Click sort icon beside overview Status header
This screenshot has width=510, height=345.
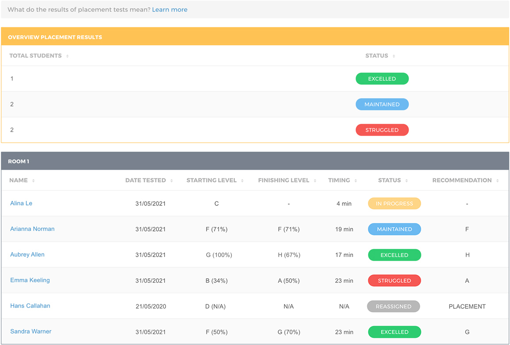click(394, 56)
